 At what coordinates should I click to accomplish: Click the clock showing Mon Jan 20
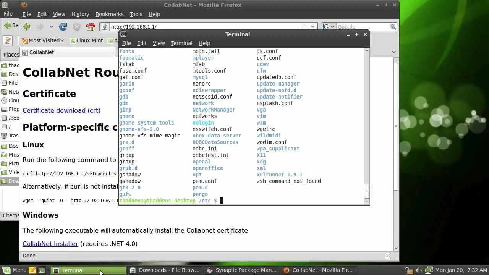coord(461,270)
